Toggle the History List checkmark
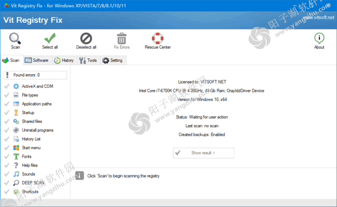Screen dimensions: 337x207 coord(7,139)
